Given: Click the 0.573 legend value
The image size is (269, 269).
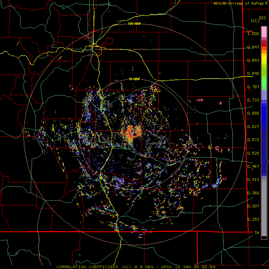Looking at the screenshot, I should click(x=253, y=140).
